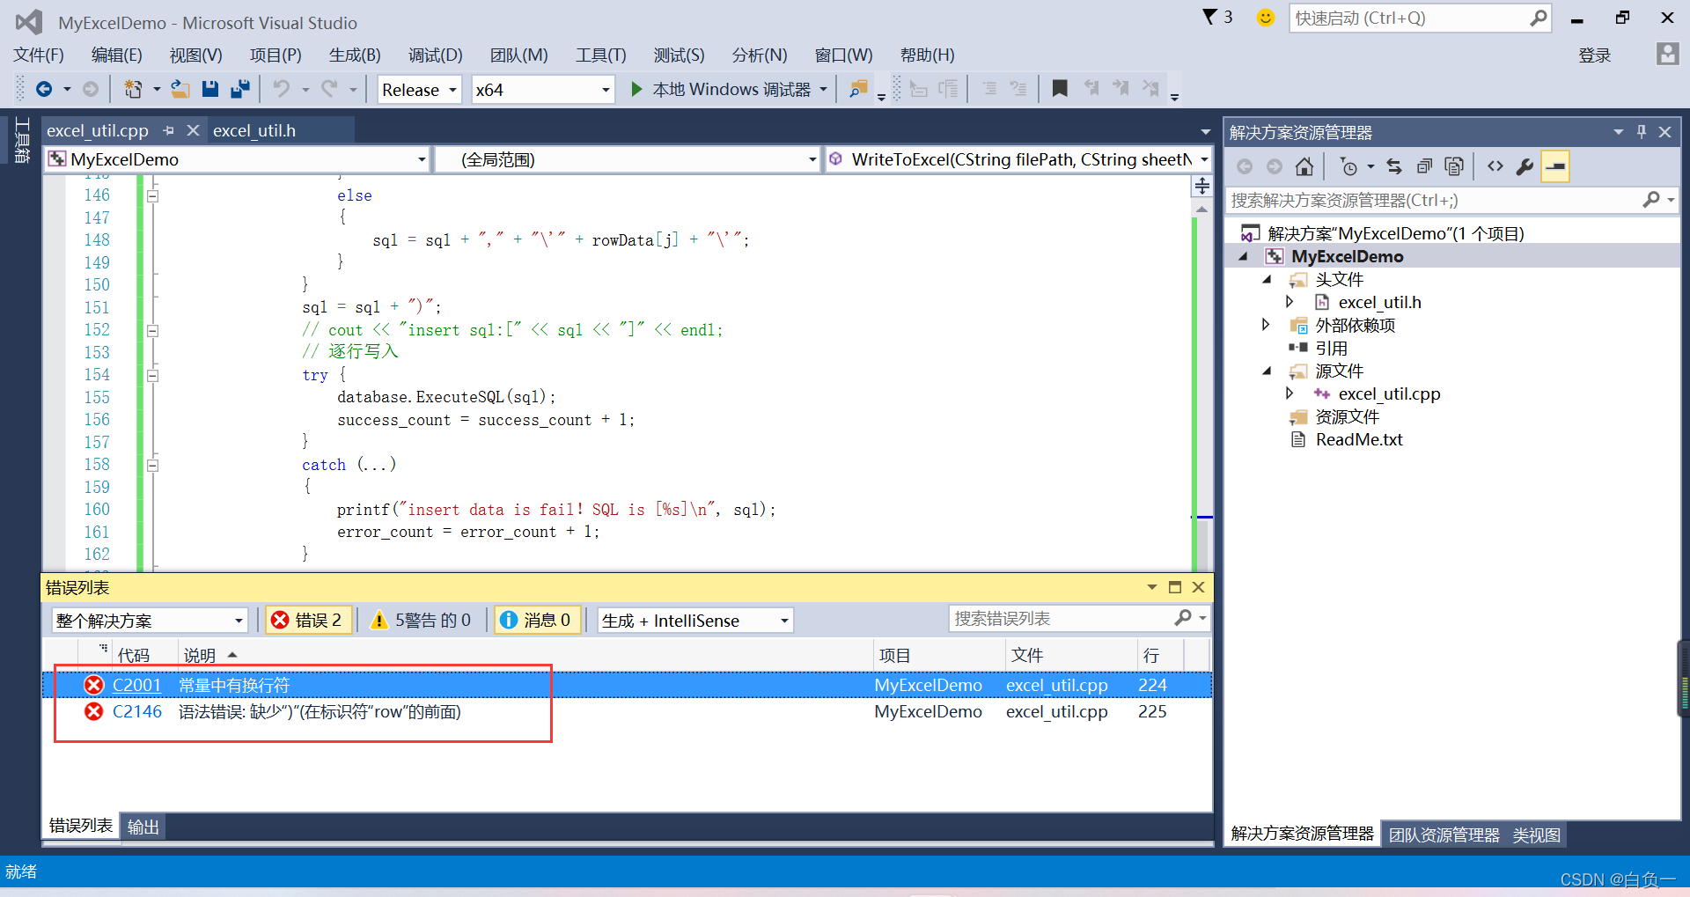Toggle the Preview Selected Items button

tap(1555, 166)
